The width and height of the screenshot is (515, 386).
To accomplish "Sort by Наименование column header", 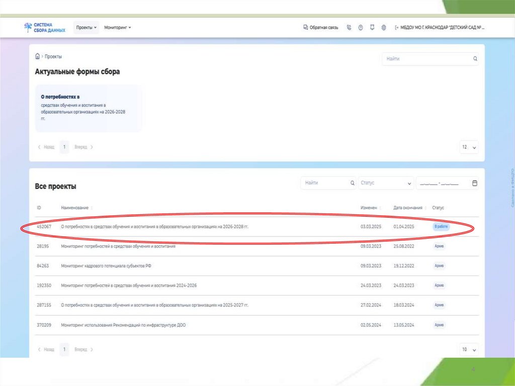I will tap(77, 208).
